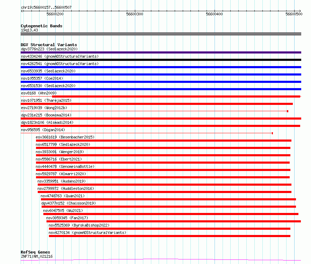Open esv3661619 (Besenbacher2015) label
This screenshot has width=311, height=264.
click(x=65, y=137)
